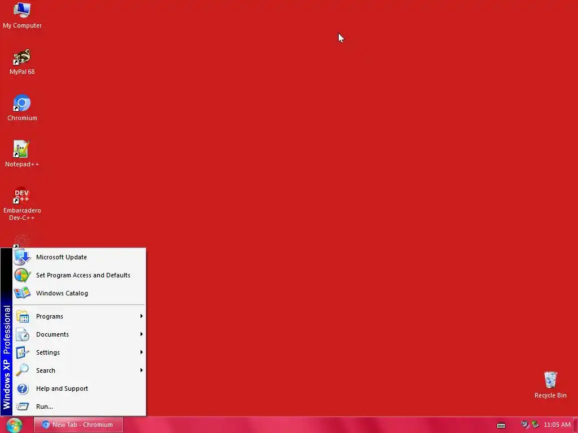
Task: Click the keyboard icon in the taskbar
Action: [501, 425]
